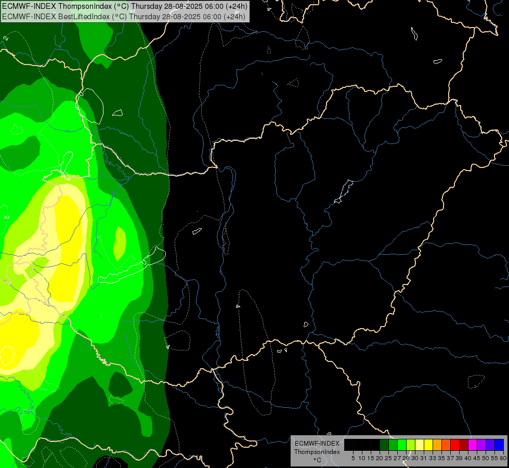Click the bright green 27–29 legend swatch
509x468 pixels.
(x=402, y=445)
